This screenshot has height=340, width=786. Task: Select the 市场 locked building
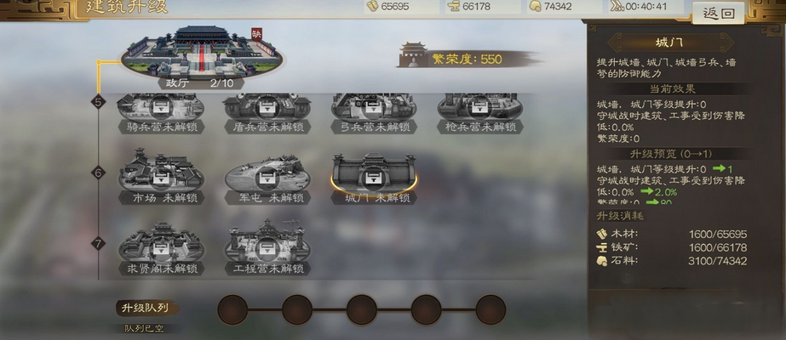(x=160, y=176)
